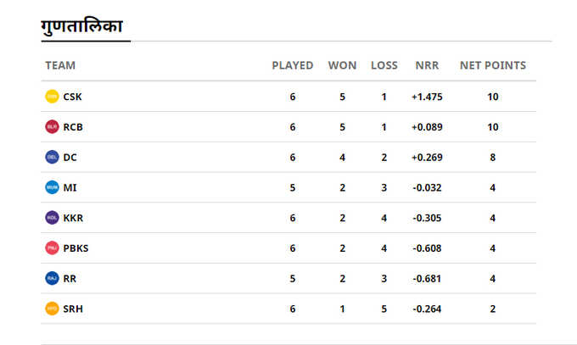Open the RCB team name link

tap(73, 127)
